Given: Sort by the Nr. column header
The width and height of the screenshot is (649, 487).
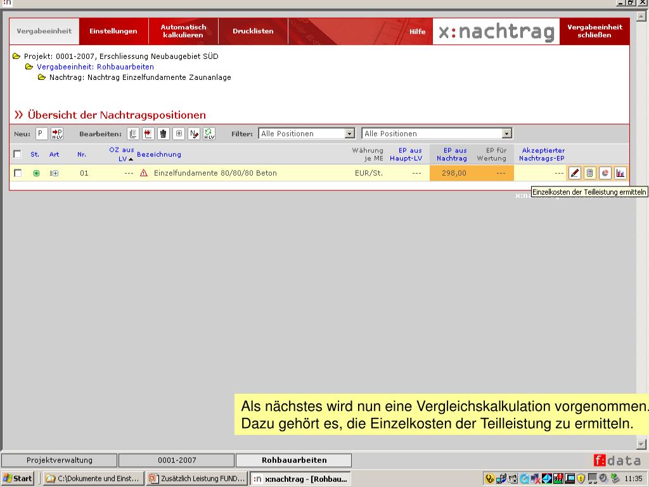Looking at the screenshot, I should pyautogui.click(x=82, y=154).
